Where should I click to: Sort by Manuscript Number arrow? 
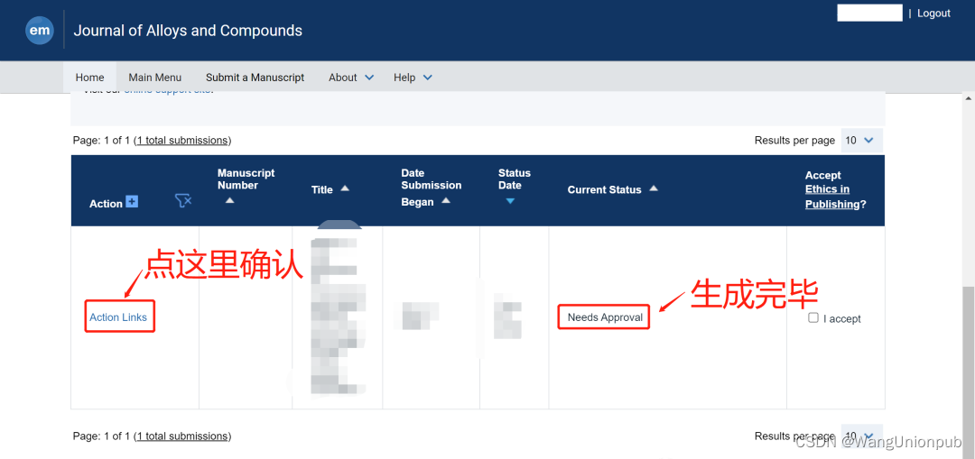[229, 200]
